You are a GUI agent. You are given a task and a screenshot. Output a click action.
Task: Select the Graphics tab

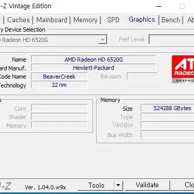point(142,20)
